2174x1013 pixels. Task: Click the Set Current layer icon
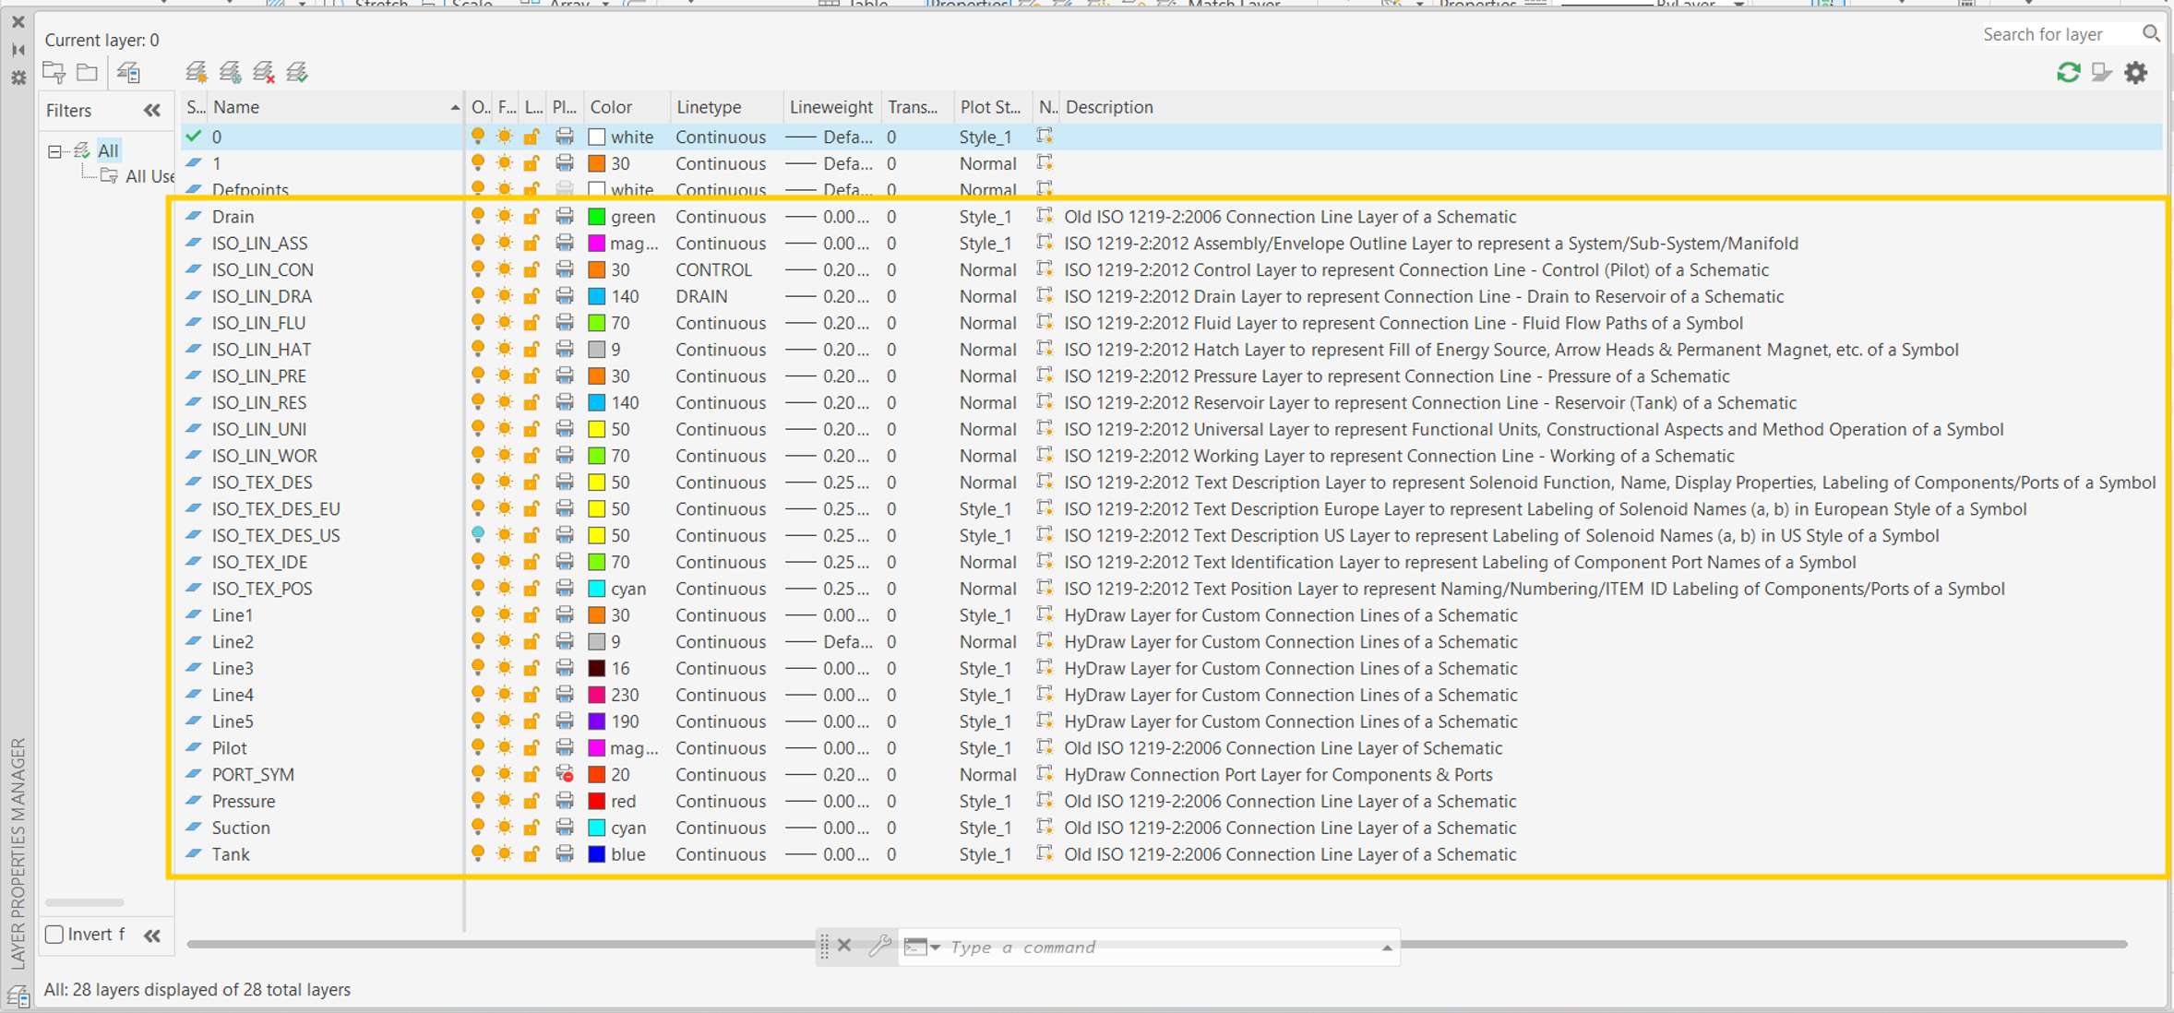[297, 72]
